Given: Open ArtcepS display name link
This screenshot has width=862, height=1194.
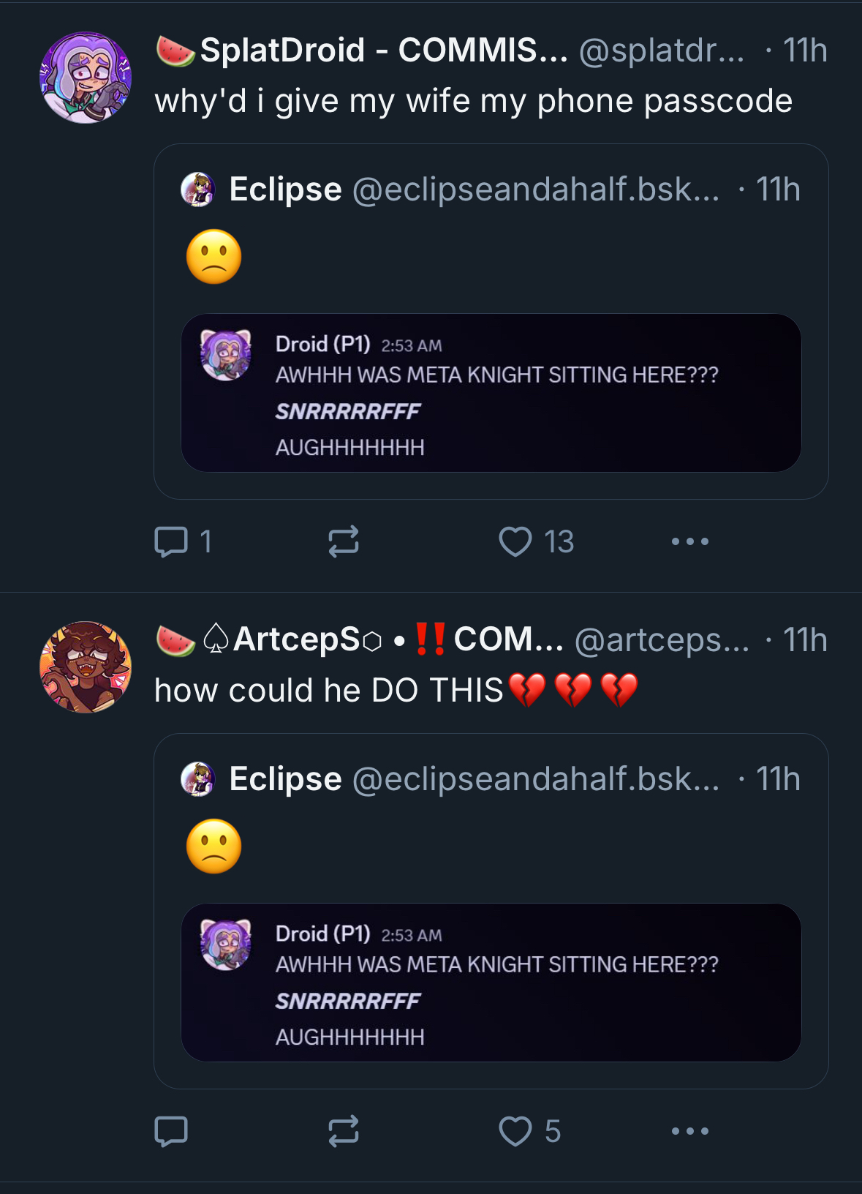Looking at the screenshot, I should point(398,639).
